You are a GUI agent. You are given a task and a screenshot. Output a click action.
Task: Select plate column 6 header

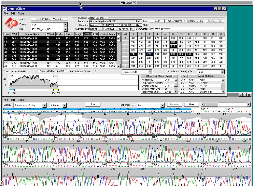click(x=173, y=34)
